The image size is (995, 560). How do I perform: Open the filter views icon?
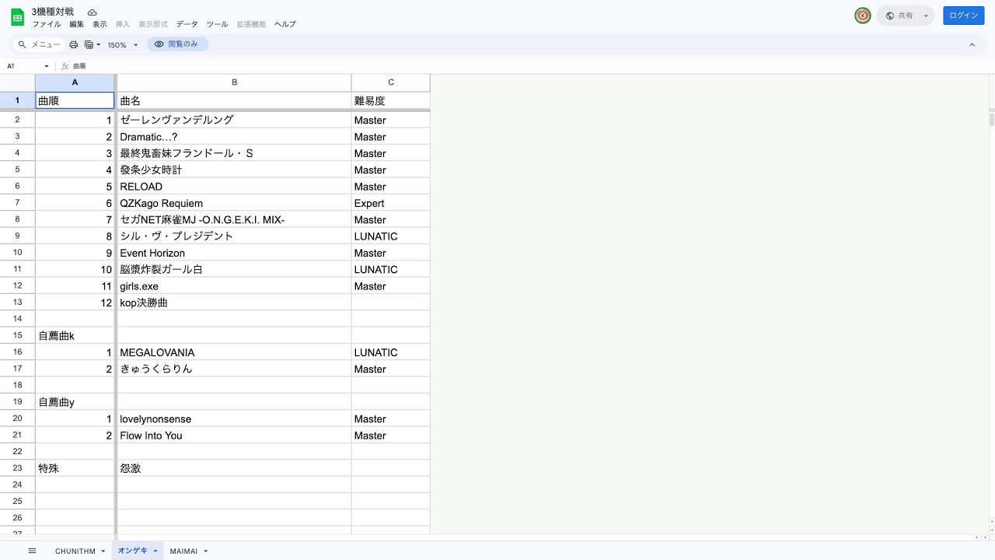pos(89,45)
